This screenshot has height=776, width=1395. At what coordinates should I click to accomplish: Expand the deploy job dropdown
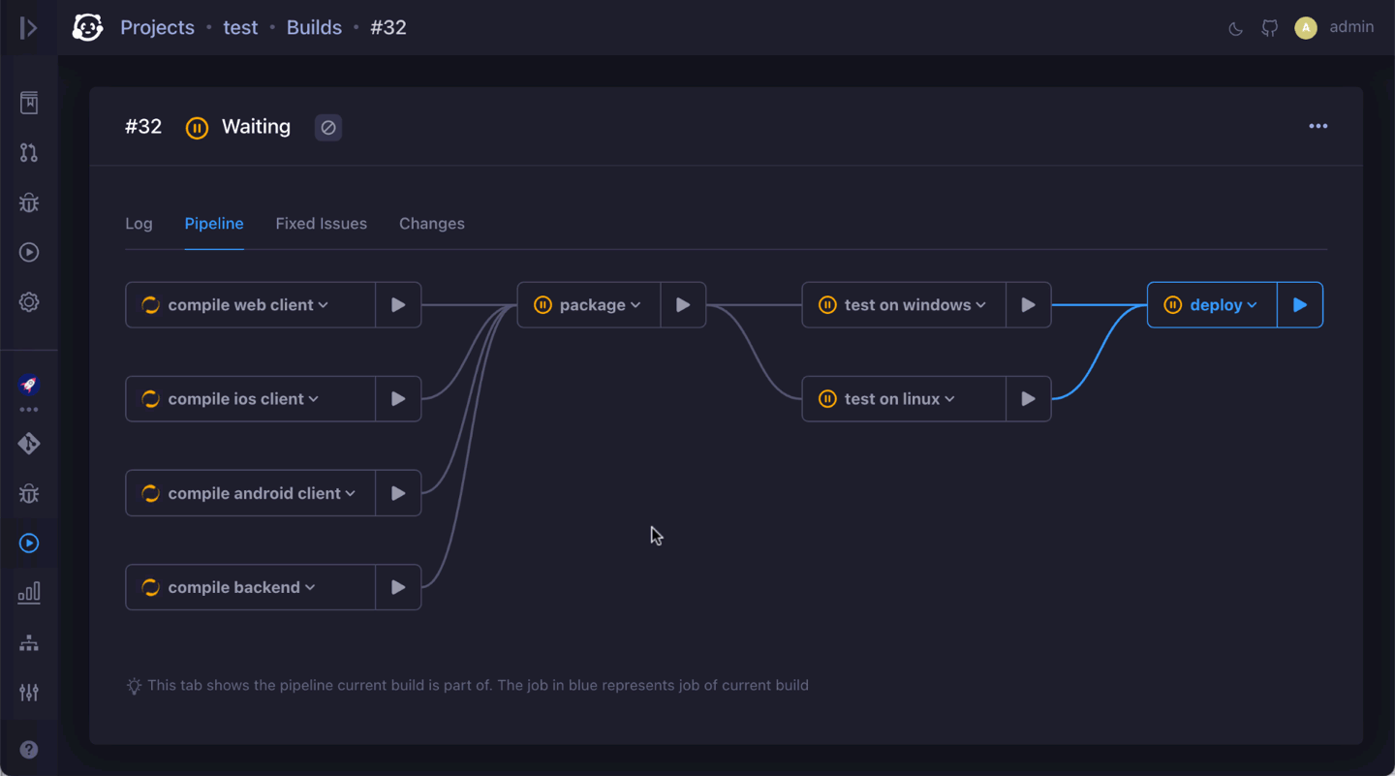pyautogui.click(x=1251, y=304)
